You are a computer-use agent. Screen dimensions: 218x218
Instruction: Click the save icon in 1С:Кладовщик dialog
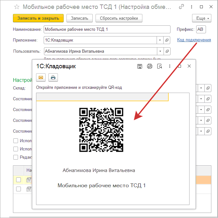pos(140,66)
